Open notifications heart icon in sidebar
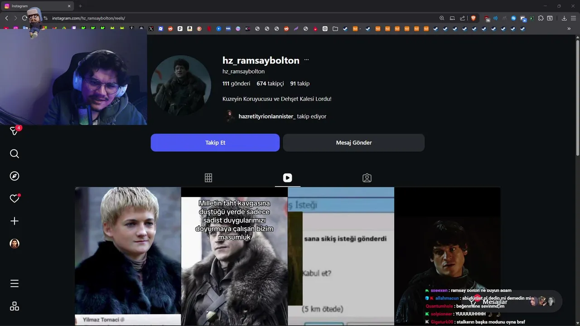Image resolution: width=580 pixels, height=326 pixels. click(14, 198)
